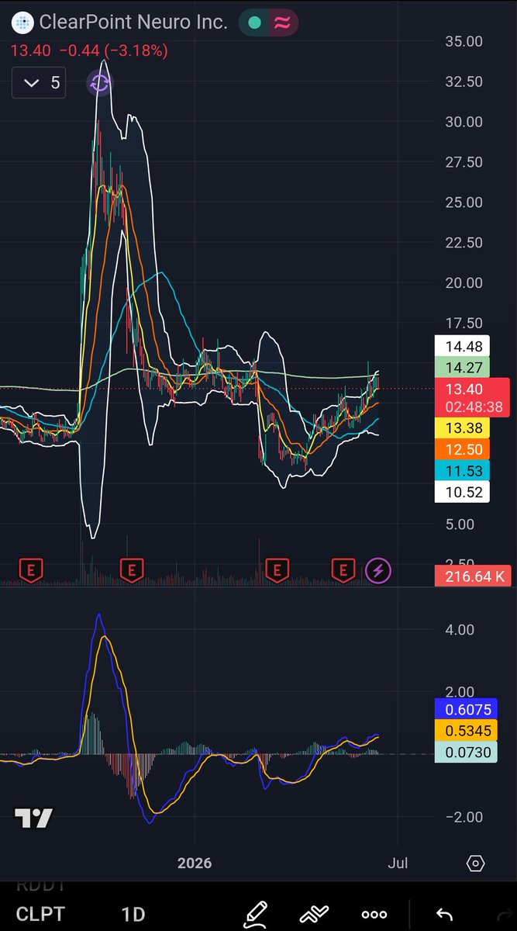Open symbol search via CLPT ticker
The height and width of the screenshot is (931, 517).
point(40,914)
